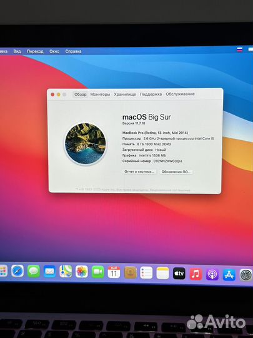253x338 pixels.
Task: Open the Хранилище tab
Action: coord(125,94)
